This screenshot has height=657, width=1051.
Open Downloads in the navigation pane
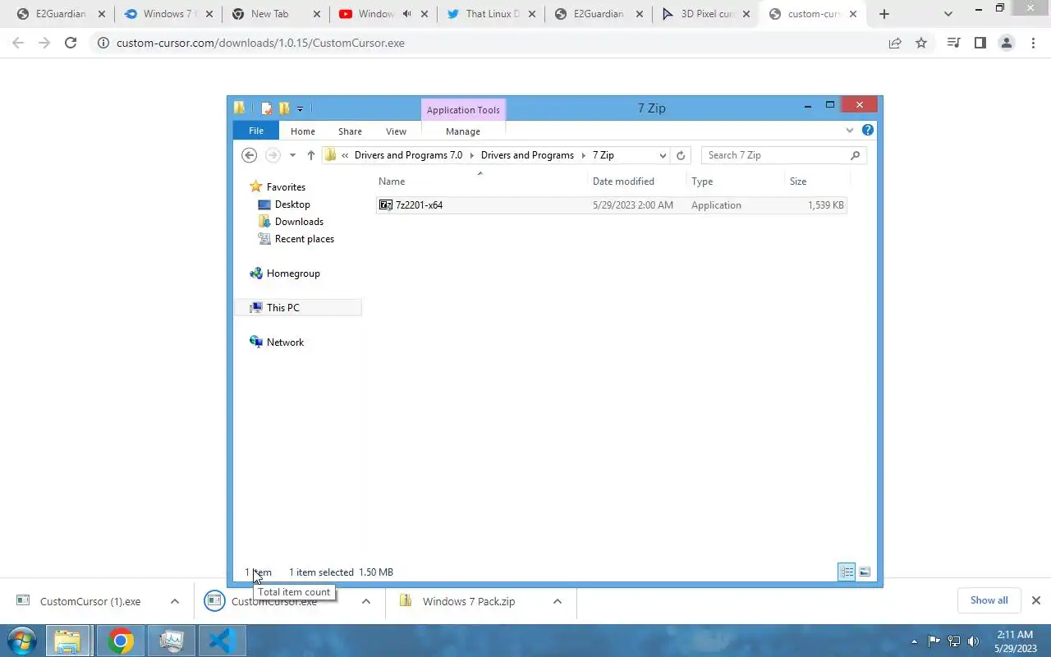click(299, 222)
